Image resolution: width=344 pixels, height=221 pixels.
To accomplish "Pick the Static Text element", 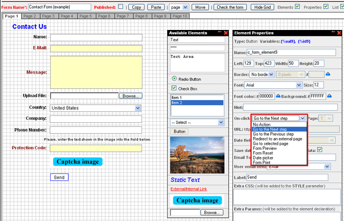I will (x=185, y=180).
